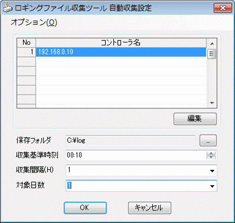Click row number 1 cell
Image resolution: width=235 pixels, height=223 pixels.
(x=27, y=52)
